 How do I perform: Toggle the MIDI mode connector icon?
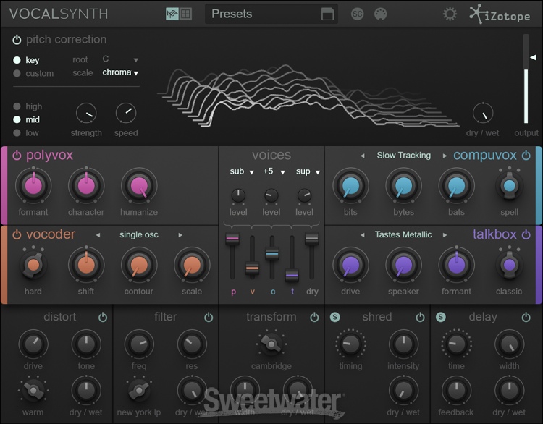coord(381,14)
